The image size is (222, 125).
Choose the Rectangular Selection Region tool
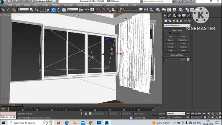tap(42, 10)
